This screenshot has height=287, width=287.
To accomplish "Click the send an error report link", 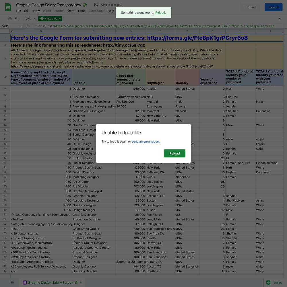I will coord(146,141).
